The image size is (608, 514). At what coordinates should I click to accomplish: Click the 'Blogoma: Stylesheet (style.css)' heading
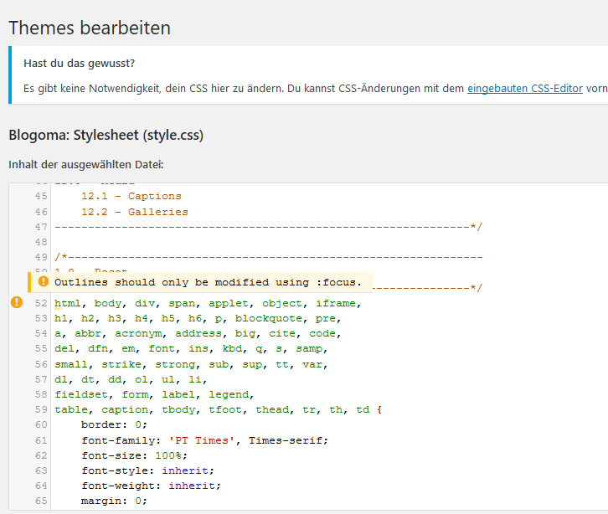[x=106, y=135]
